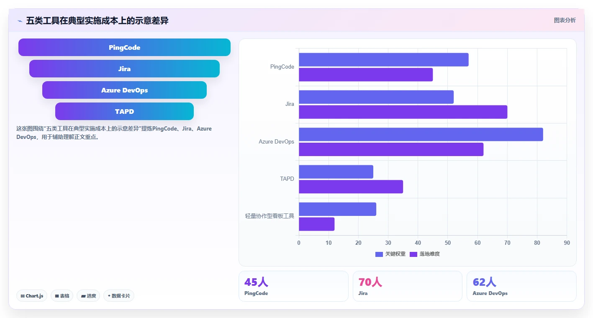Click the Jira 关键权重 bar in chart
Viewport: 593px width, 318px height.
point(376,97)
